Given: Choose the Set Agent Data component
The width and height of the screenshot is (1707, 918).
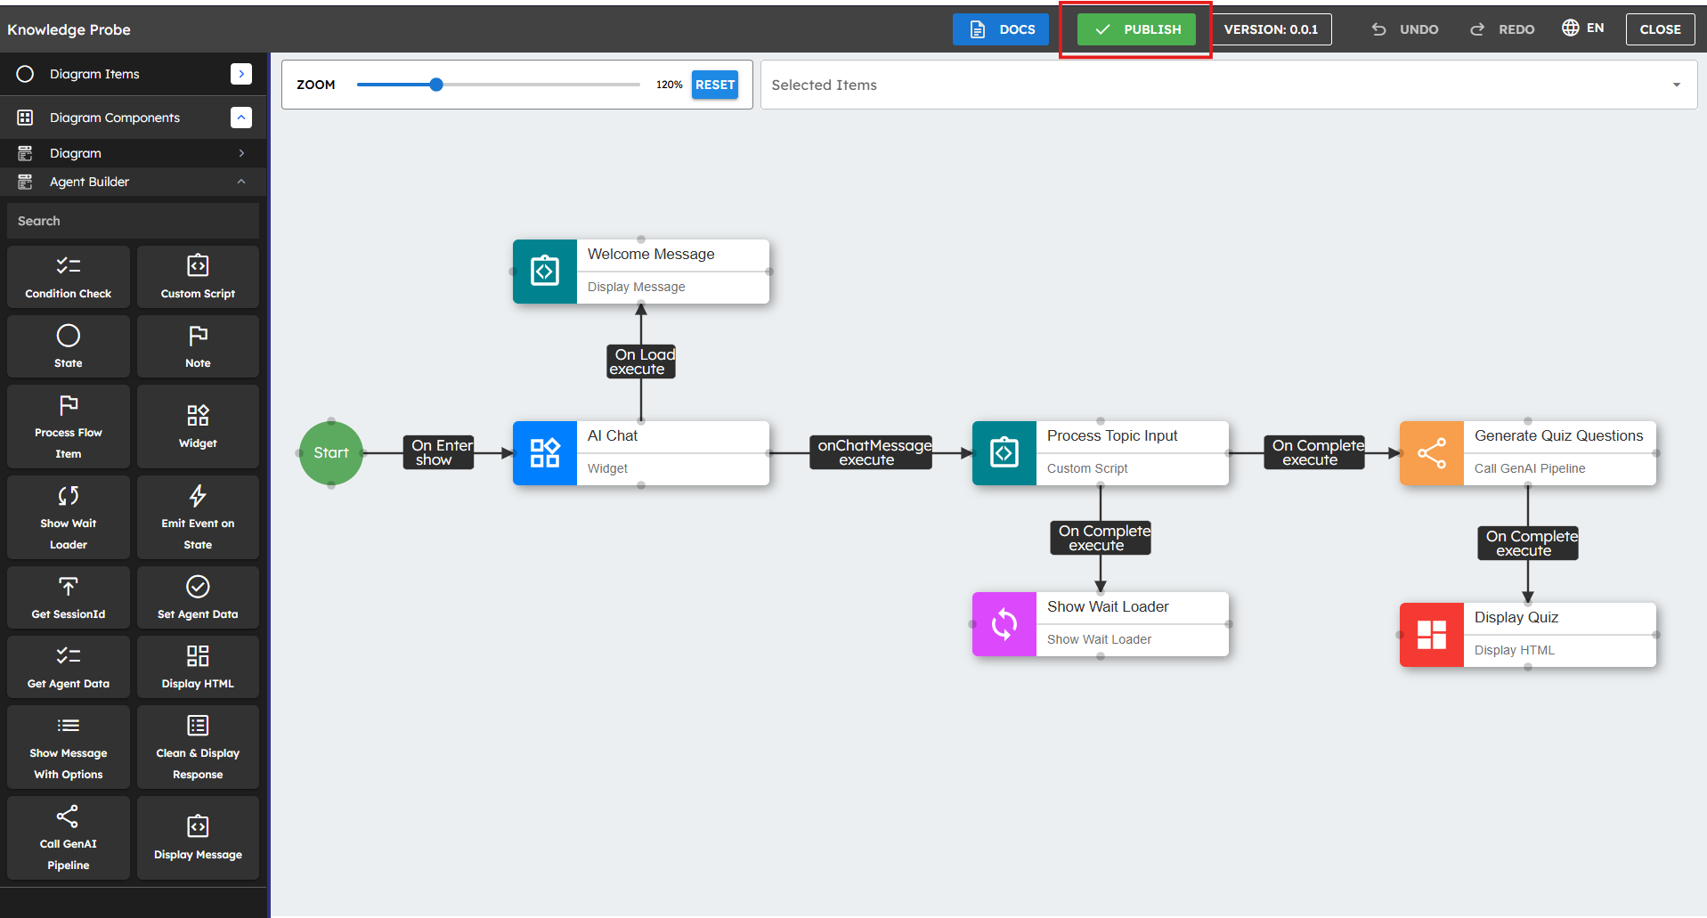Looking at the screenshot, I should click(x=198, y=597).
